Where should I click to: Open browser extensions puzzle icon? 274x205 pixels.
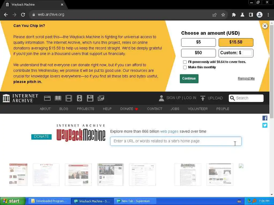coord(234,15)
